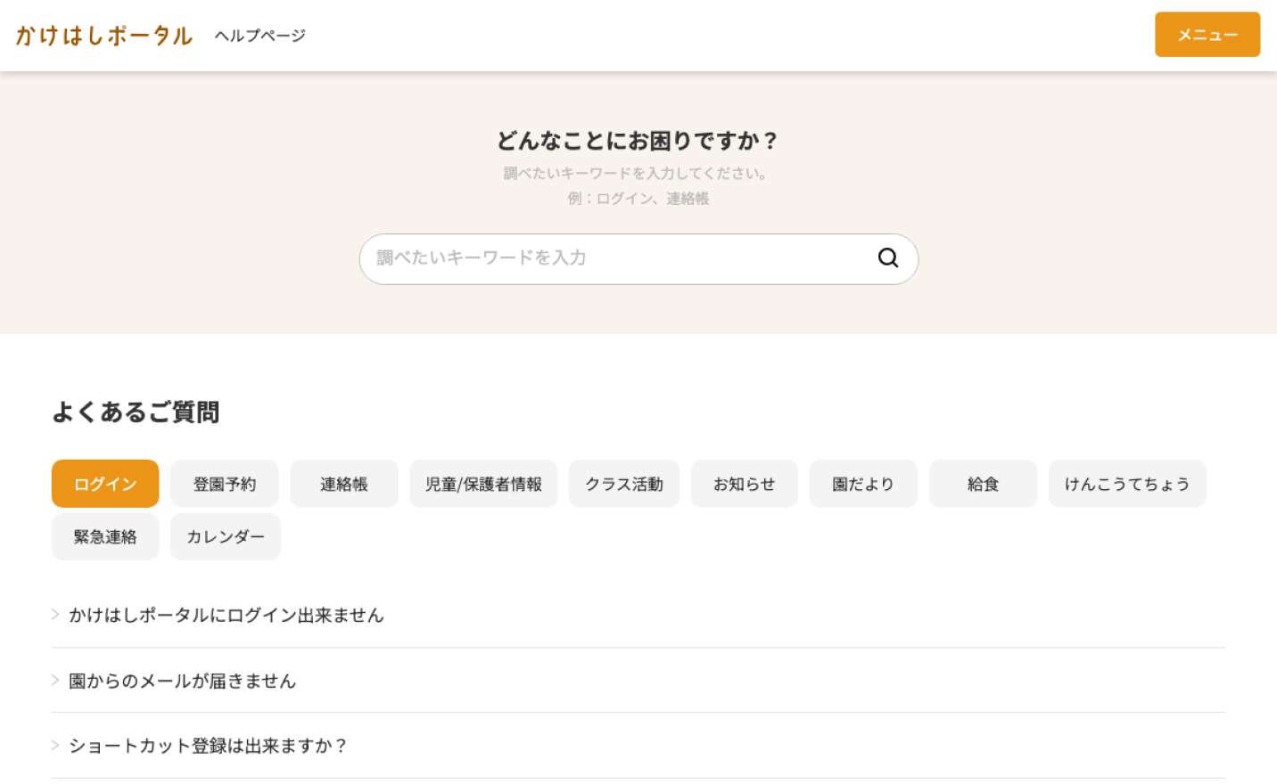
Task: Select the クラス活動 category filter
Action: pyautogui.click(x=623, y=483)
